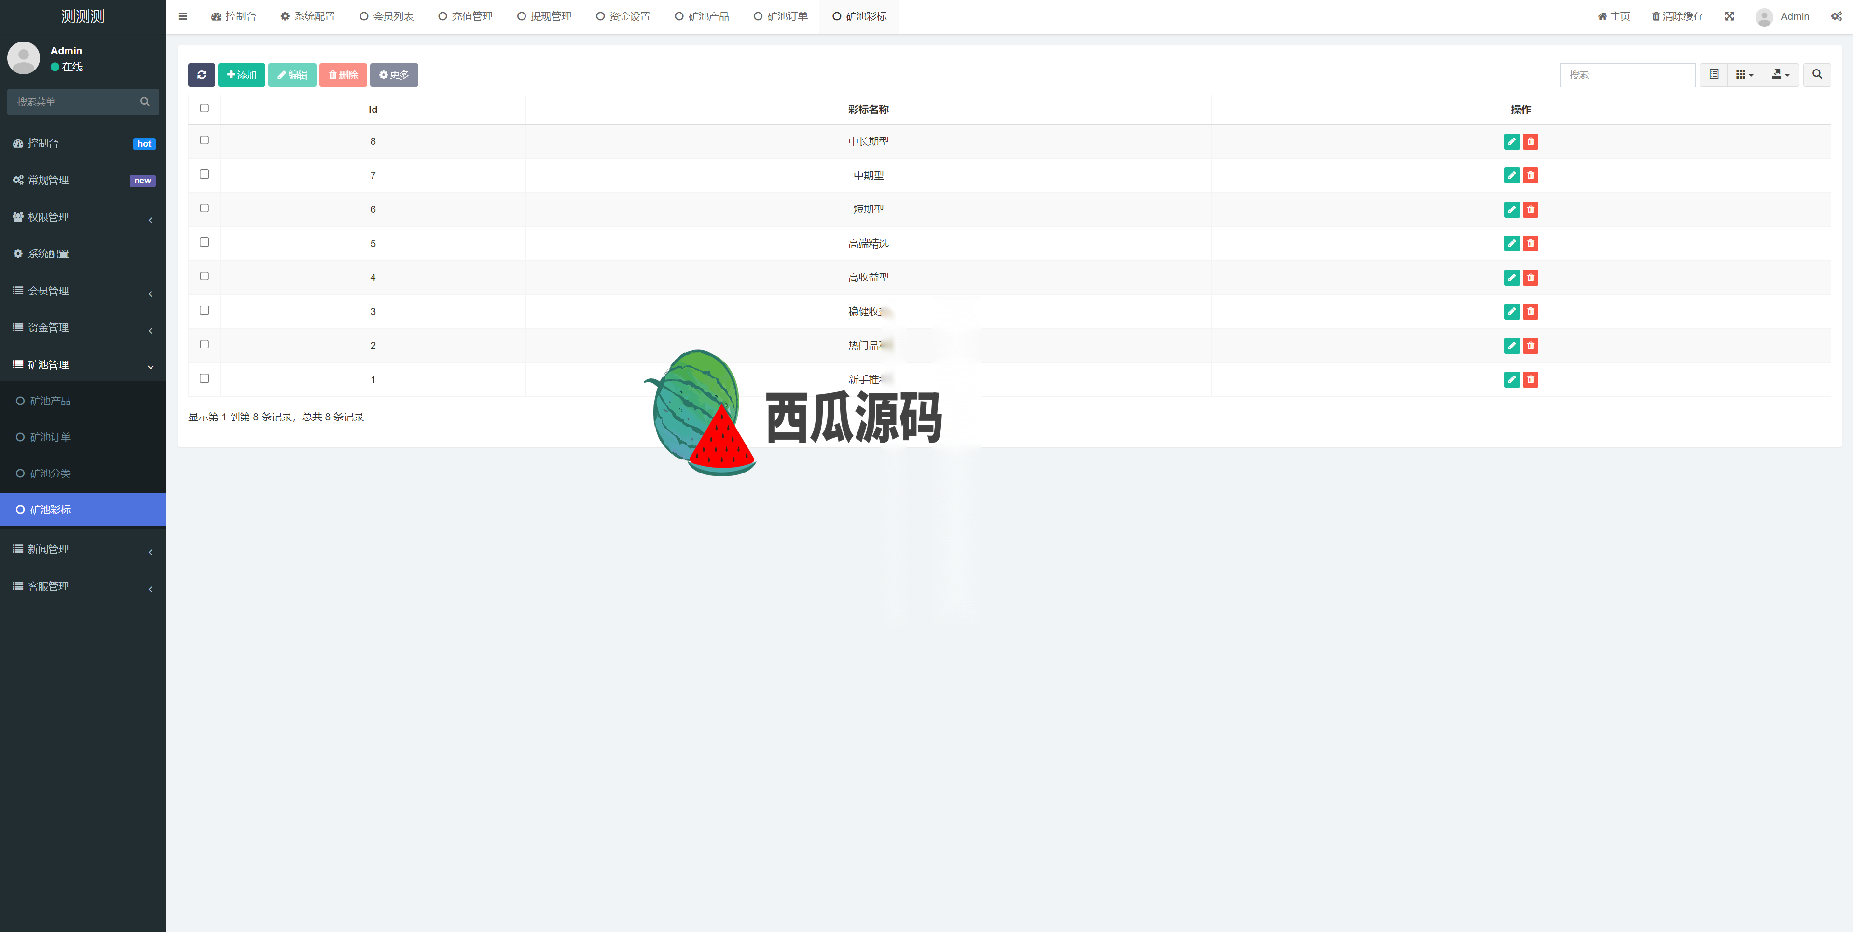Click the edit pencil icon for row 中长期型
This screenshot has width=1853, height=932.
tap(1511, 142)
